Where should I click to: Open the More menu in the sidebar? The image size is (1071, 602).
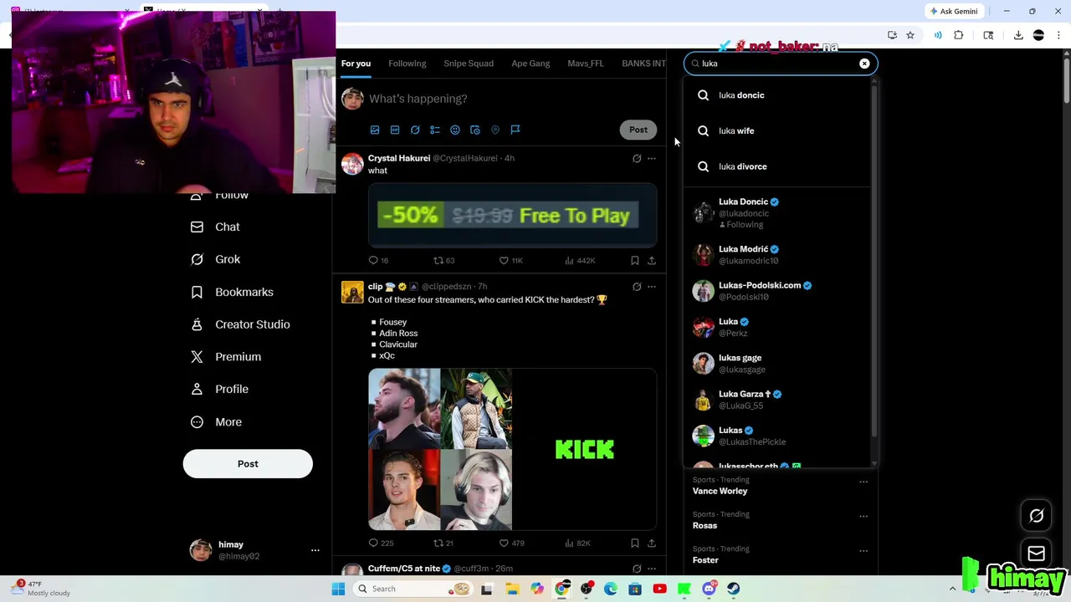(x=216, y=422)
